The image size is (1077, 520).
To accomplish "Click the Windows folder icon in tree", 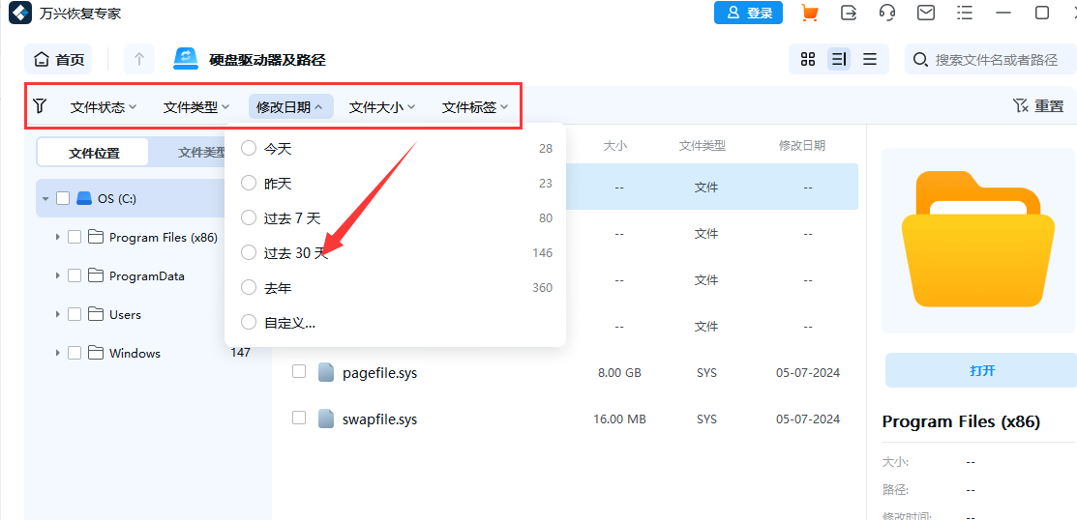I will [x=95, y=353].
